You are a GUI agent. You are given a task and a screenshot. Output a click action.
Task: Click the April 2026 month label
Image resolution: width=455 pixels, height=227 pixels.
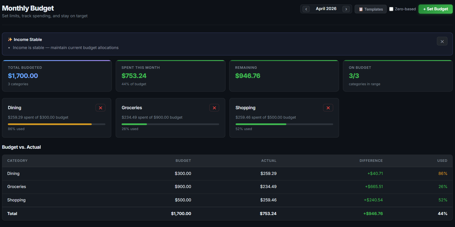point(326,9)
